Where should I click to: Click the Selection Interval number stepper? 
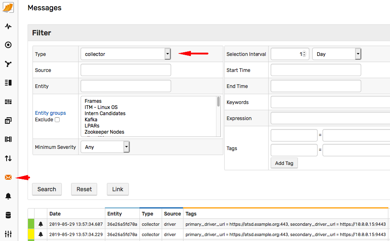[304, 54]
